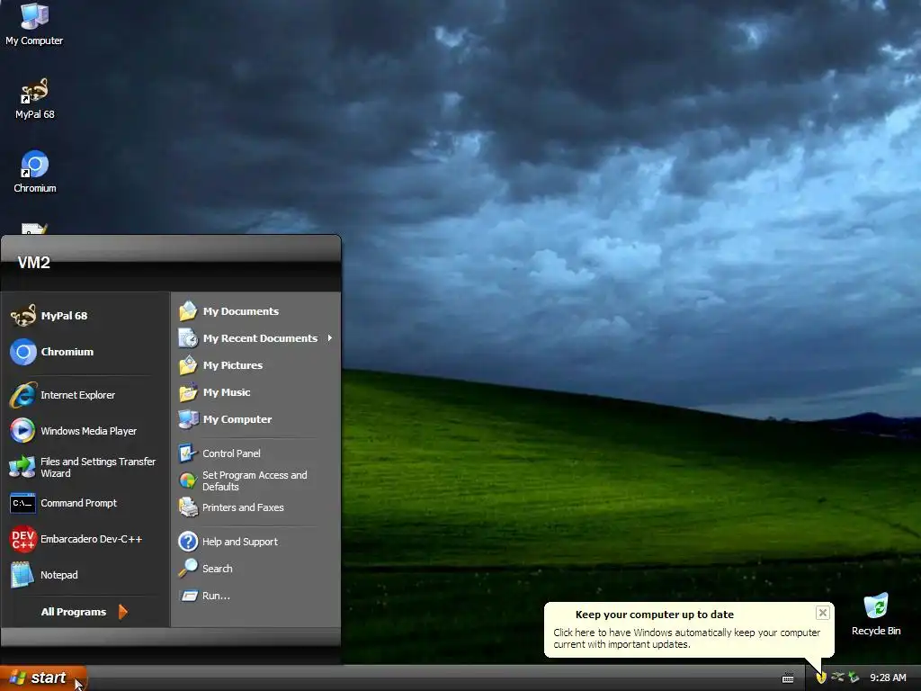
Task: Open Set Program Access and Defaults
Action: point(255,480)
